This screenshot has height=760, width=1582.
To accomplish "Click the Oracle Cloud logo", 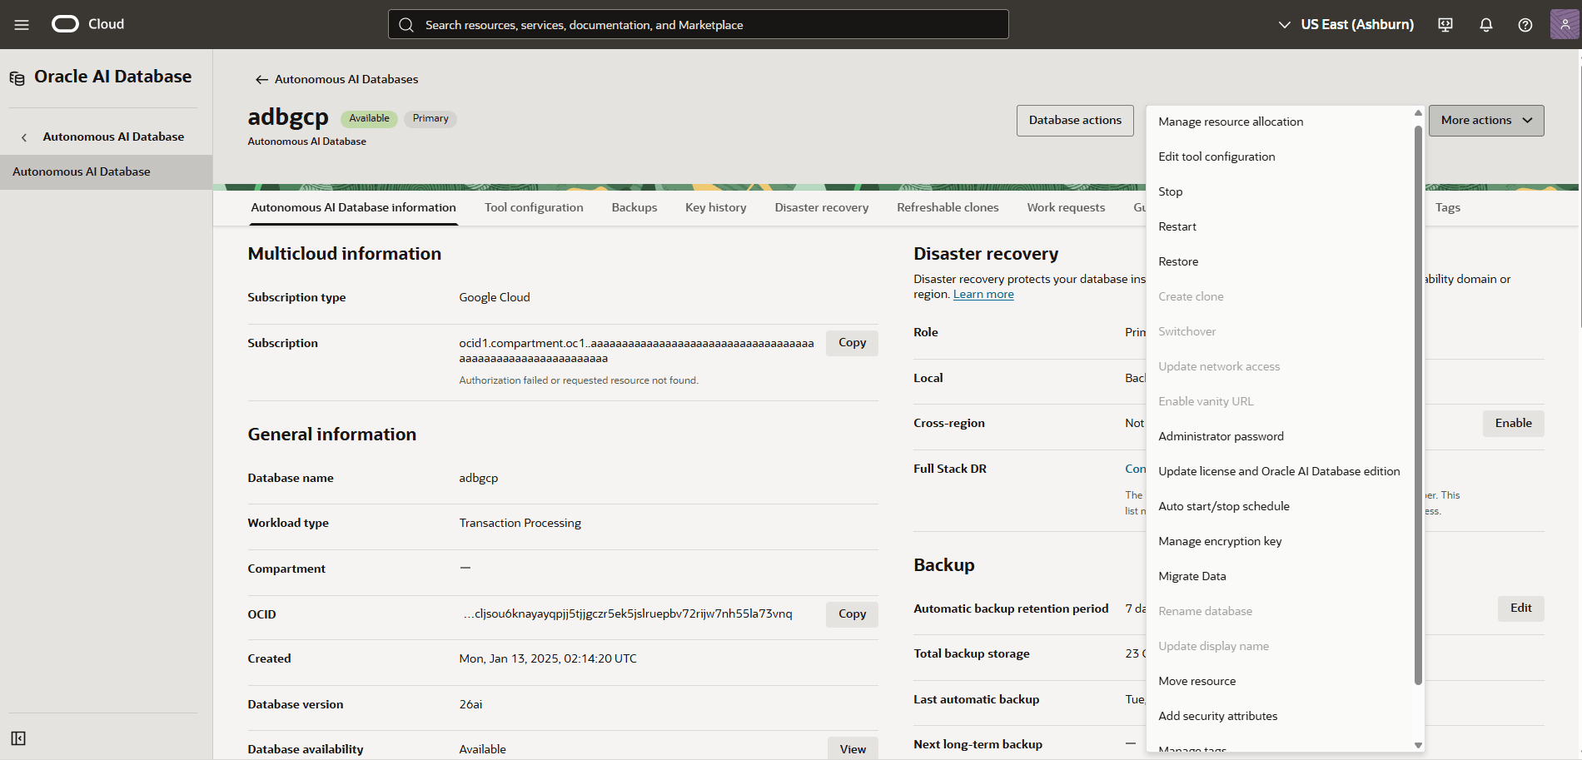I will [64, 24].
